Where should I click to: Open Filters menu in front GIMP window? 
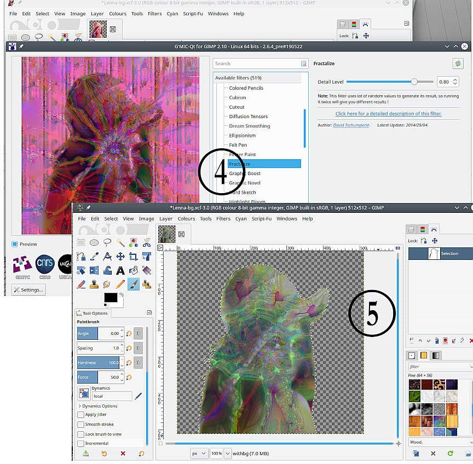click(223, 219)
